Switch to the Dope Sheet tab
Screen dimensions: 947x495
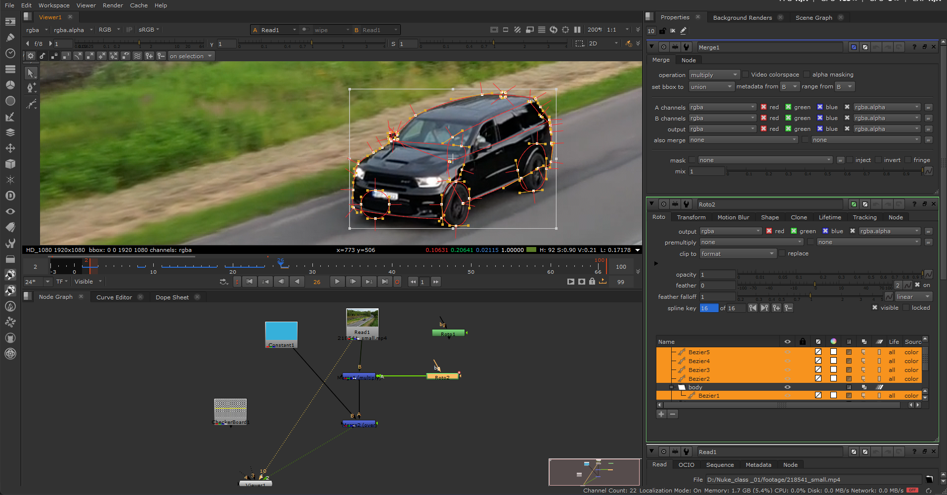point(172,297)
